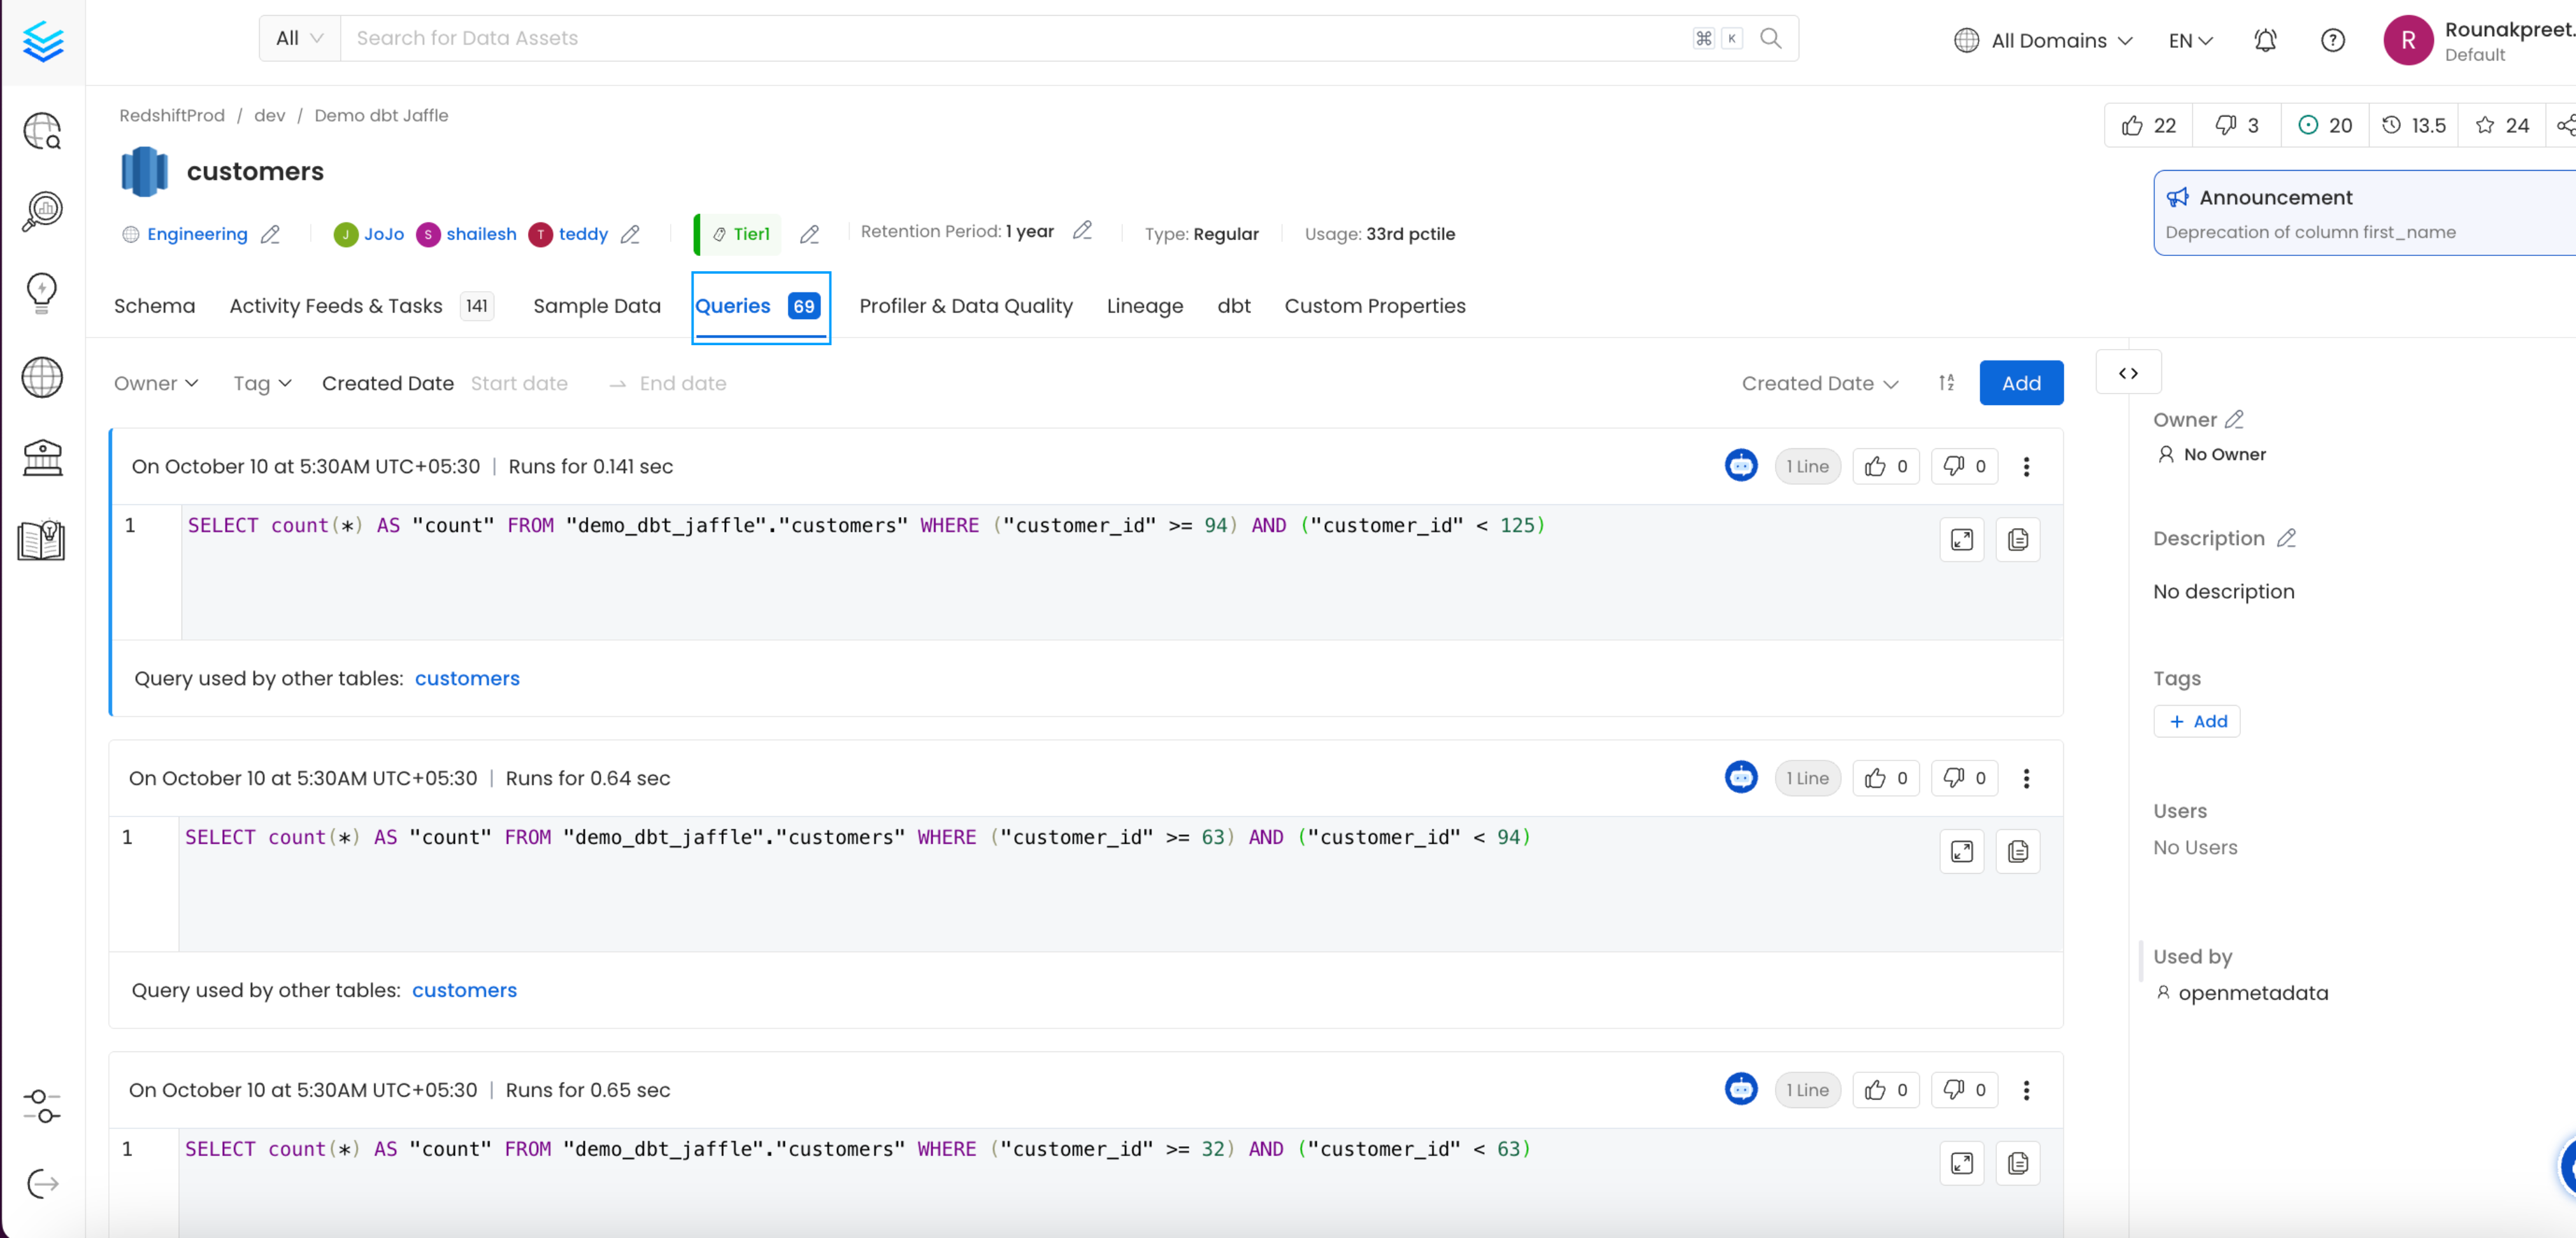Click the logout arrow icon in sidebar

pos(42,1184)
